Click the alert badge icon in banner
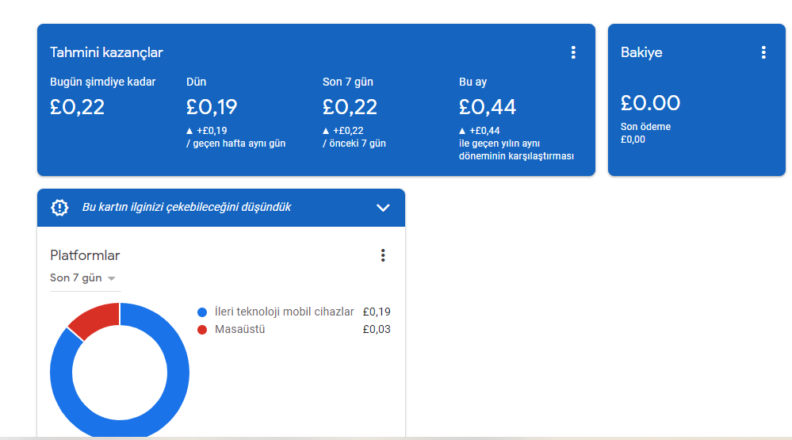Screen dimensions: 792x440 (59, 208)
